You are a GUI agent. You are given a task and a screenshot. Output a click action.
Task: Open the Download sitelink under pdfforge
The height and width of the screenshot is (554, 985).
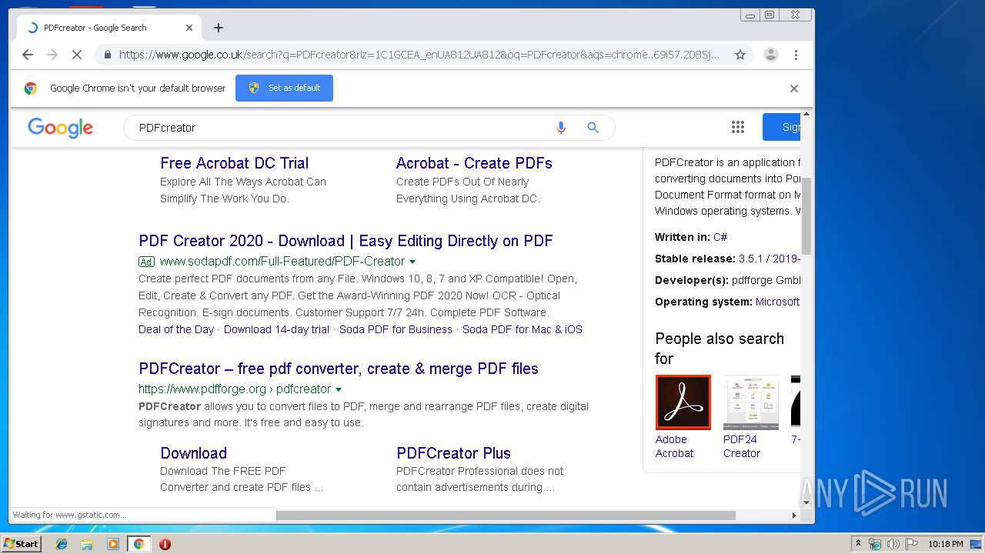193,453
